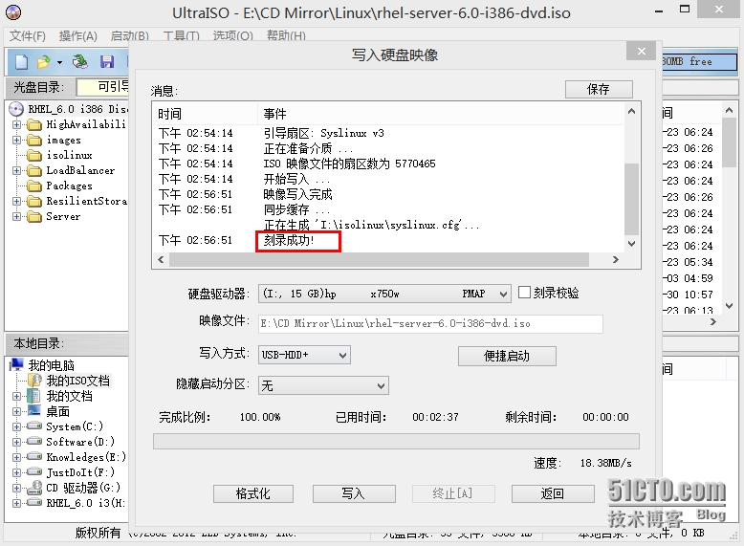Screen dimensions: 744x546
Task: Click message log scroll left arrow
Action: pos(161,259)
